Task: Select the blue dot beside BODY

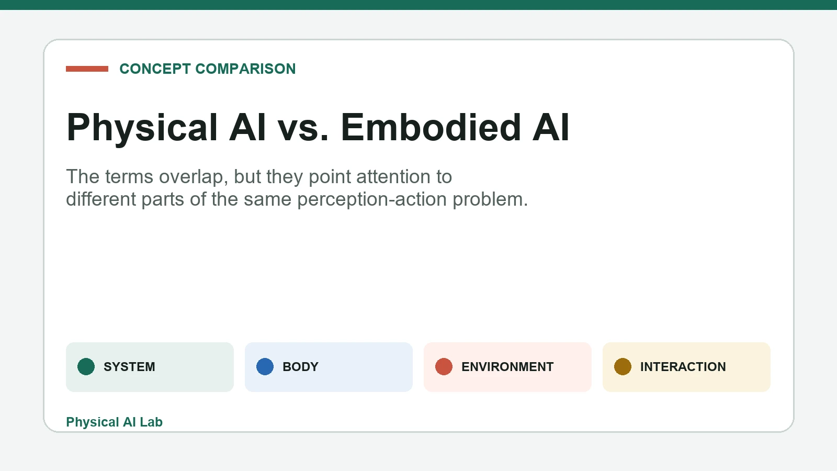Action: click(x=265, y=367)
